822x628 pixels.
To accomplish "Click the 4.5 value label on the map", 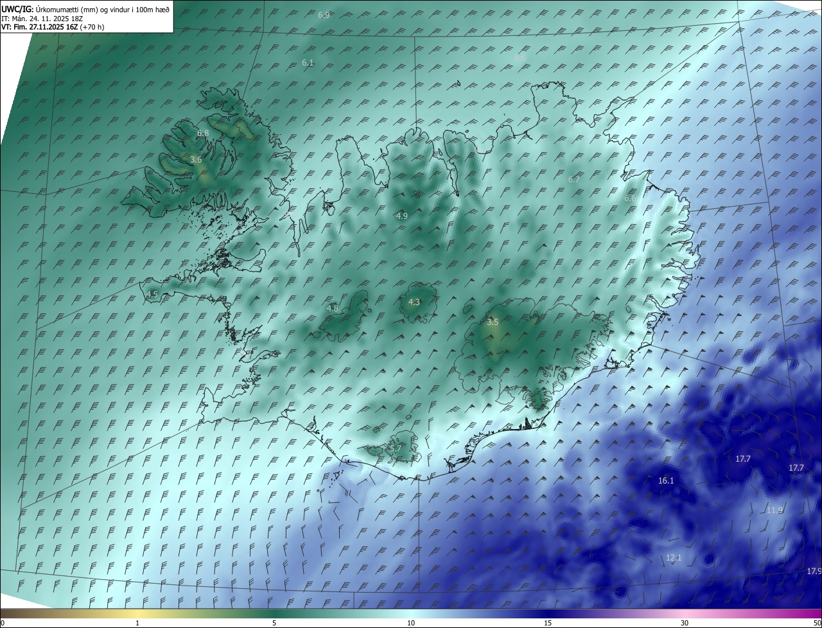I will click(152, 294).
